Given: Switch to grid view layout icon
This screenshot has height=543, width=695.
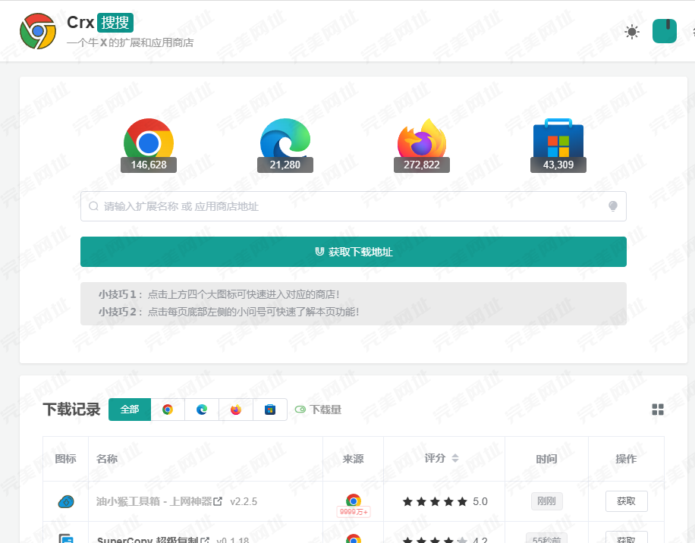Looking at the screenshot, I should (658, 410).
